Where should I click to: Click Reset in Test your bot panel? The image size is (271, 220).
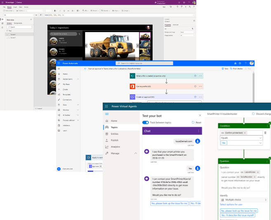(196, 122)
